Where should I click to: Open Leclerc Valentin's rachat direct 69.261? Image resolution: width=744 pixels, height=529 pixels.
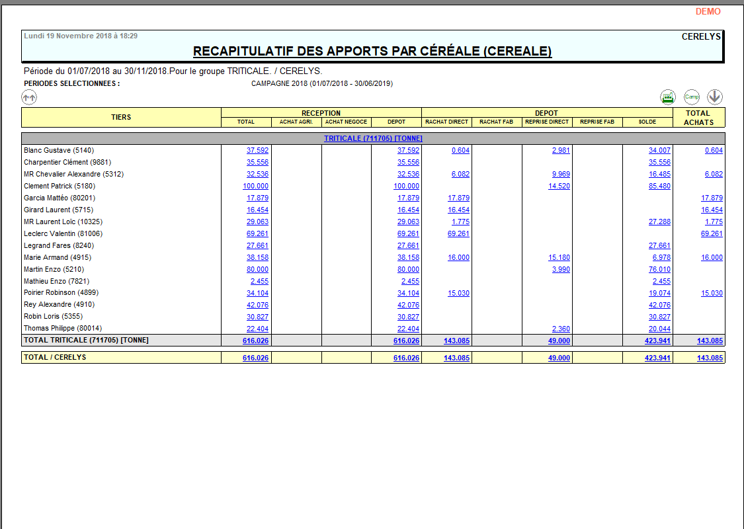click(458, 234)
